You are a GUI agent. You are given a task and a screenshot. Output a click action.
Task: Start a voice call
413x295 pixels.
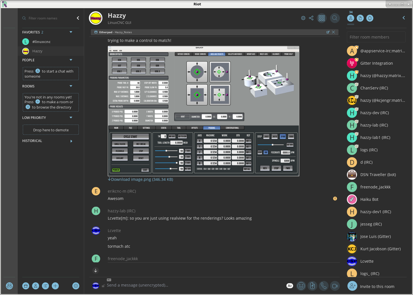324,286
